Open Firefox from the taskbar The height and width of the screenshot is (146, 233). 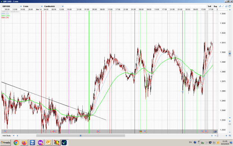click(x=24, y=143)
